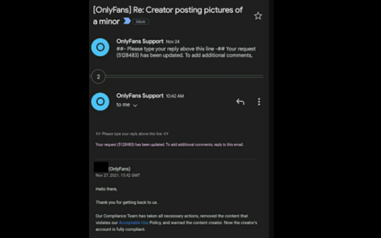
Task: Click the "Your request (5128483) has been updated" line
Action: 169,145
